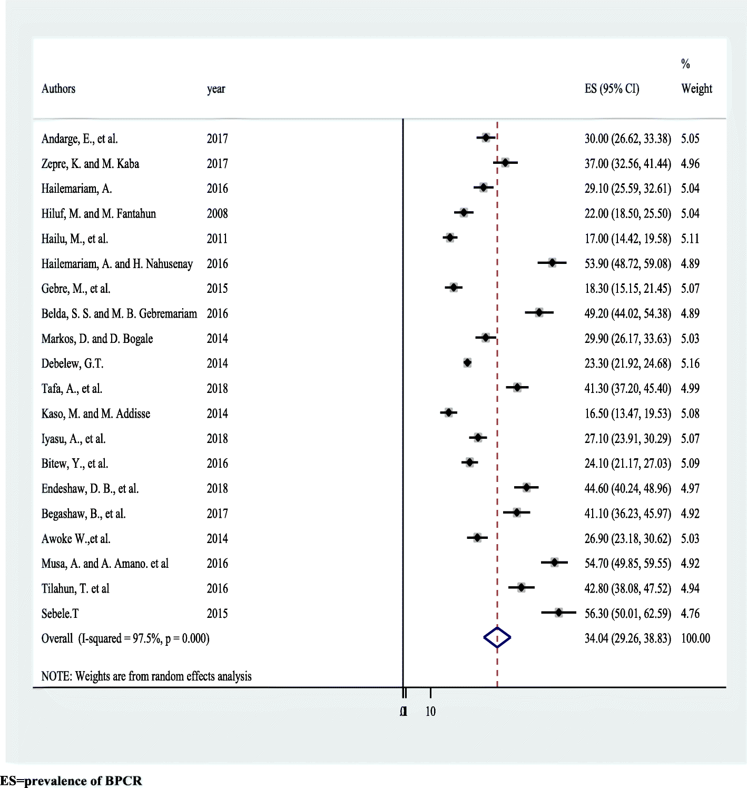Click the data point marker in Belda, S. S. row

pos(539,312)
